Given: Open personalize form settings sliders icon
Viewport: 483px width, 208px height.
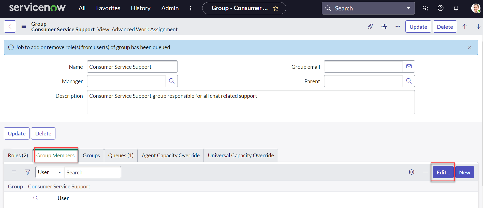Looking at the screenshot, I should pos(384,26).
